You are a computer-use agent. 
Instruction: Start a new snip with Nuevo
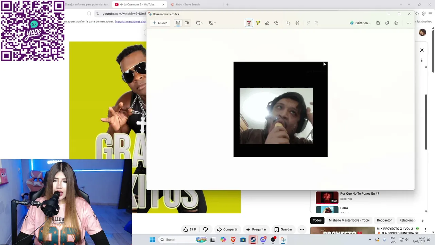(160, 23)
